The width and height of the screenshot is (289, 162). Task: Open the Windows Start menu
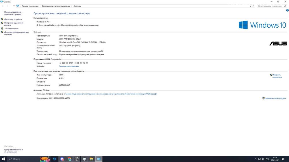tap(3, 159)
